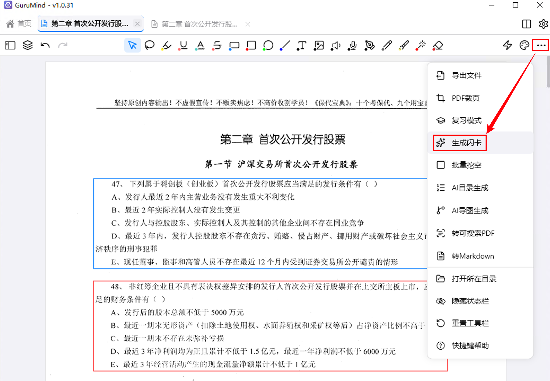Choose PDF裁页 from the menu
The width and height of the screenshot is (550, 381).
[x=480, y=98]
